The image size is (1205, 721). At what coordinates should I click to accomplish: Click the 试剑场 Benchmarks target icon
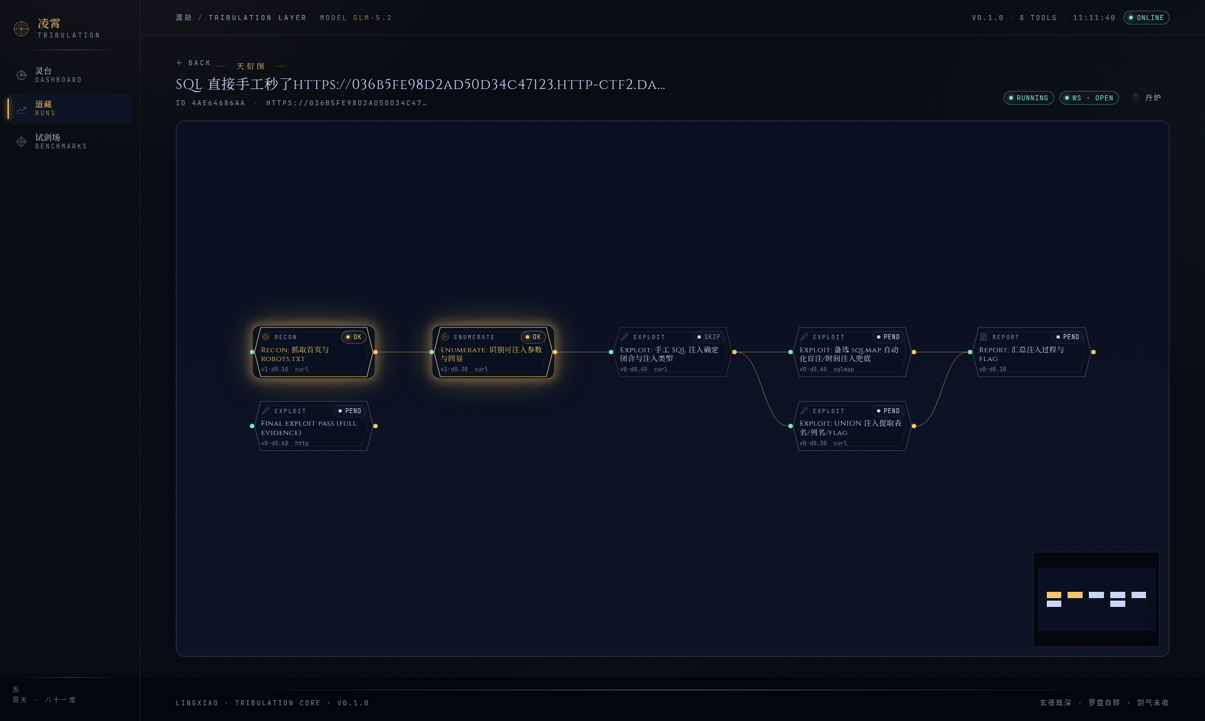click(x=21, y=142)
